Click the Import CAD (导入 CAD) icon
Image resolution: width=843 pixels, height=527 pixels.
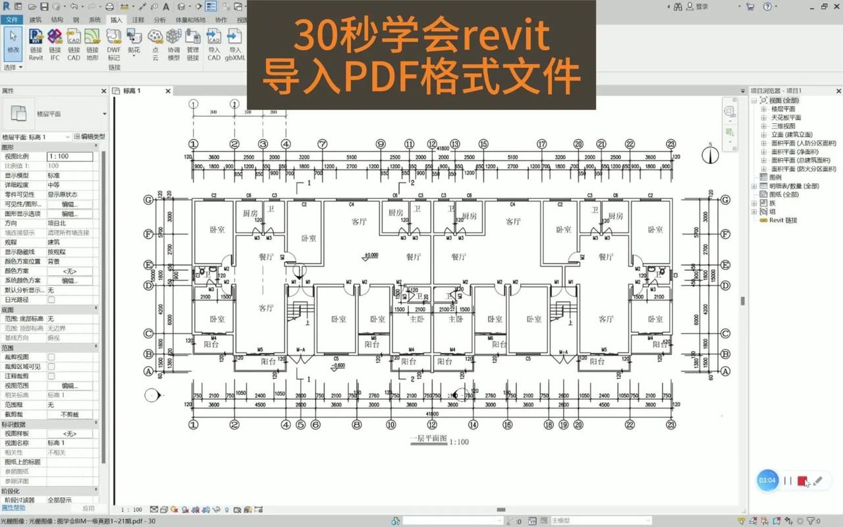coord(214,45)
